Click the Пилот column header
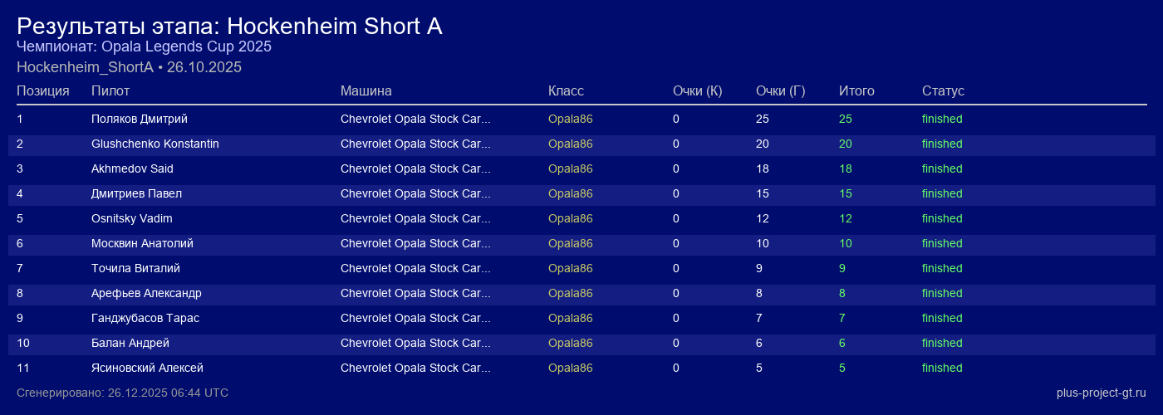This screenshot has height=415, width=1163. click(110, 90)
